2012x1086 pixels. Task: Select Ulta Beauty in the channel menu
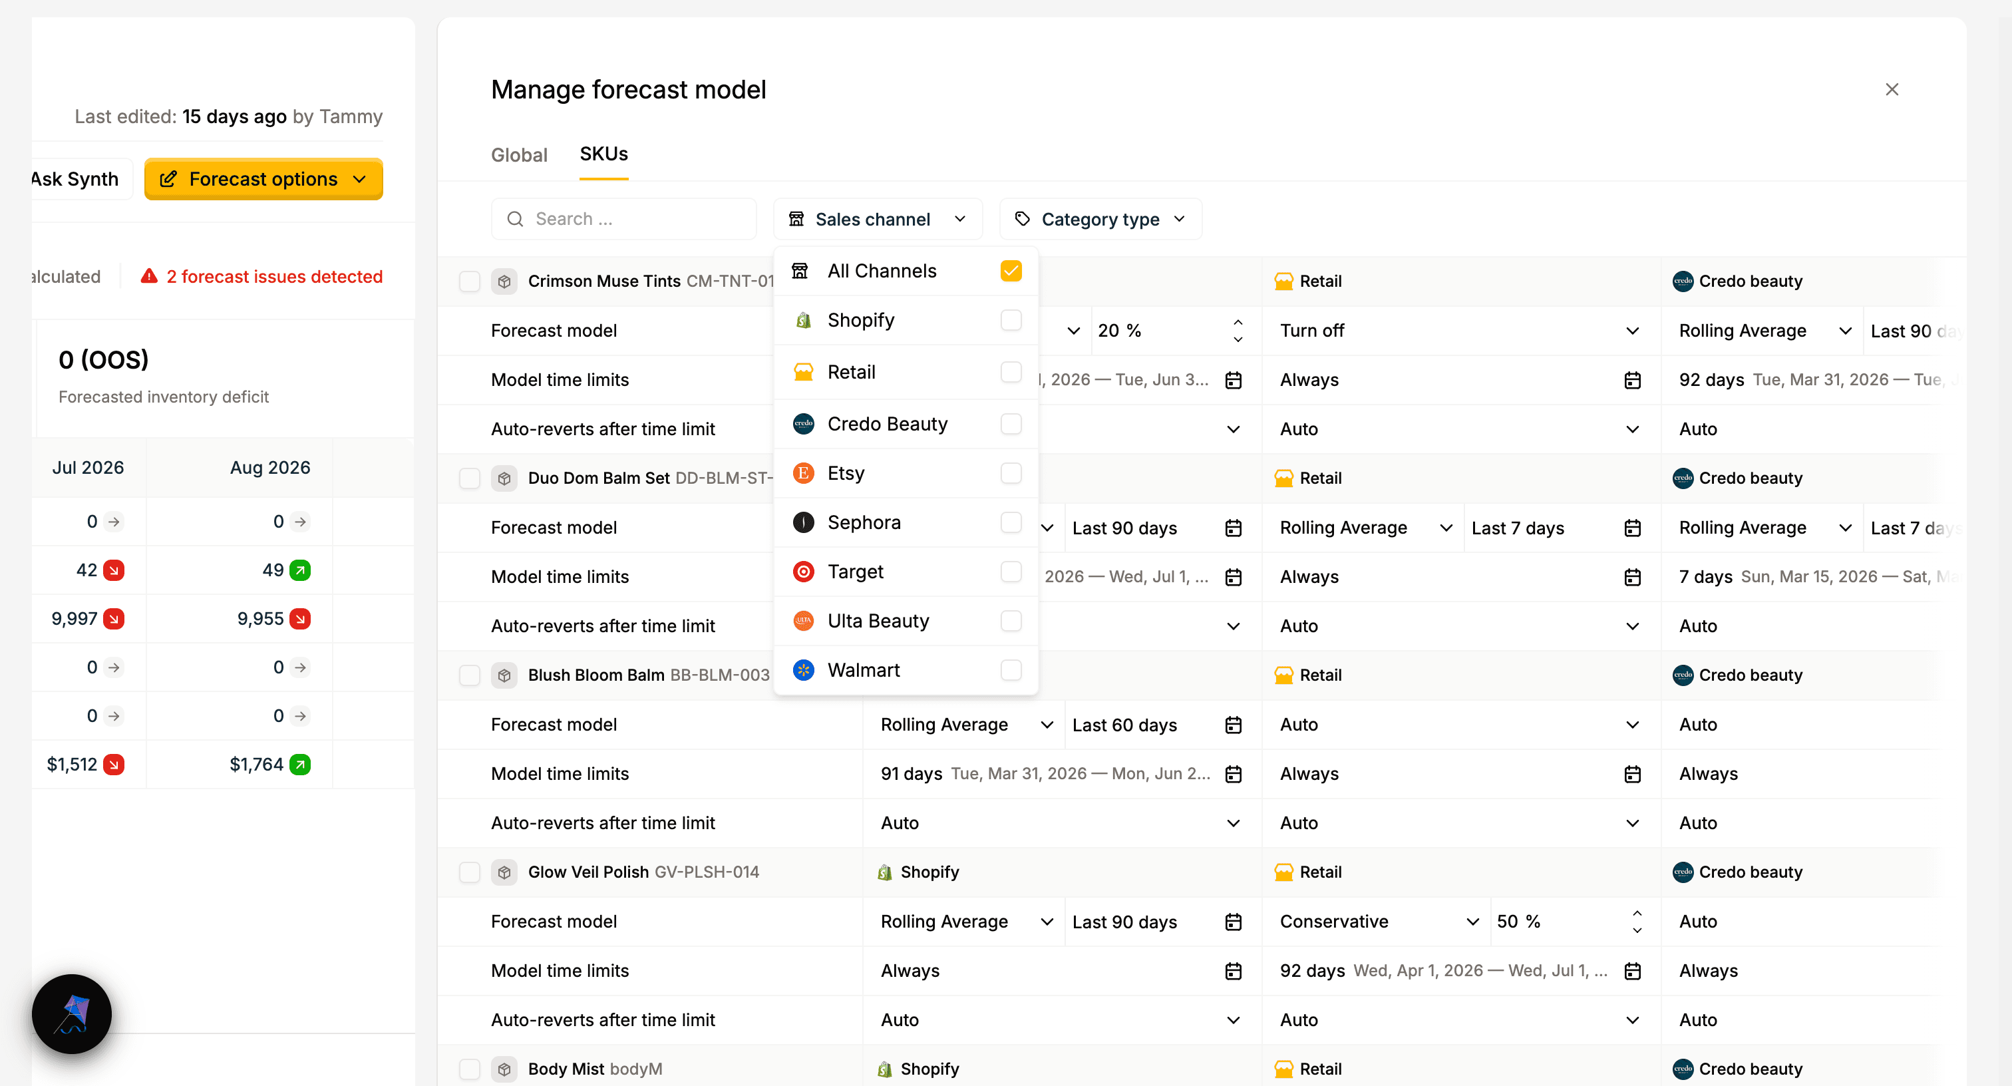906,621
